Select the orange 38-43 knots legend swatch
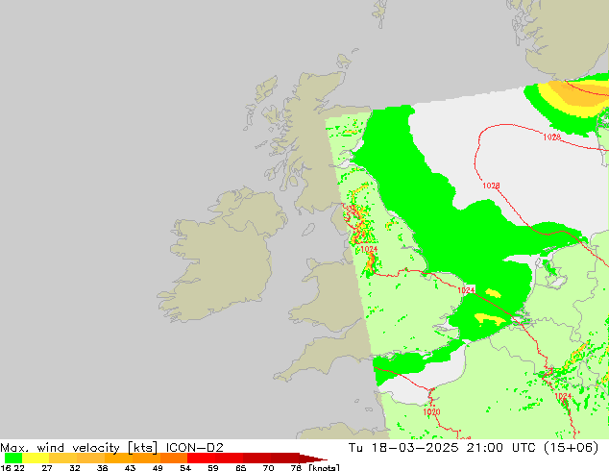 pos(118,458)
